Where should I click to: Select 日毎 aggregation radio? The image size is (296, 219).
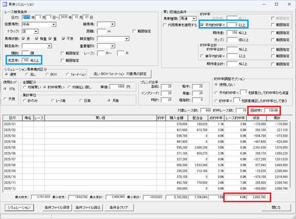[x=81, y=101]
